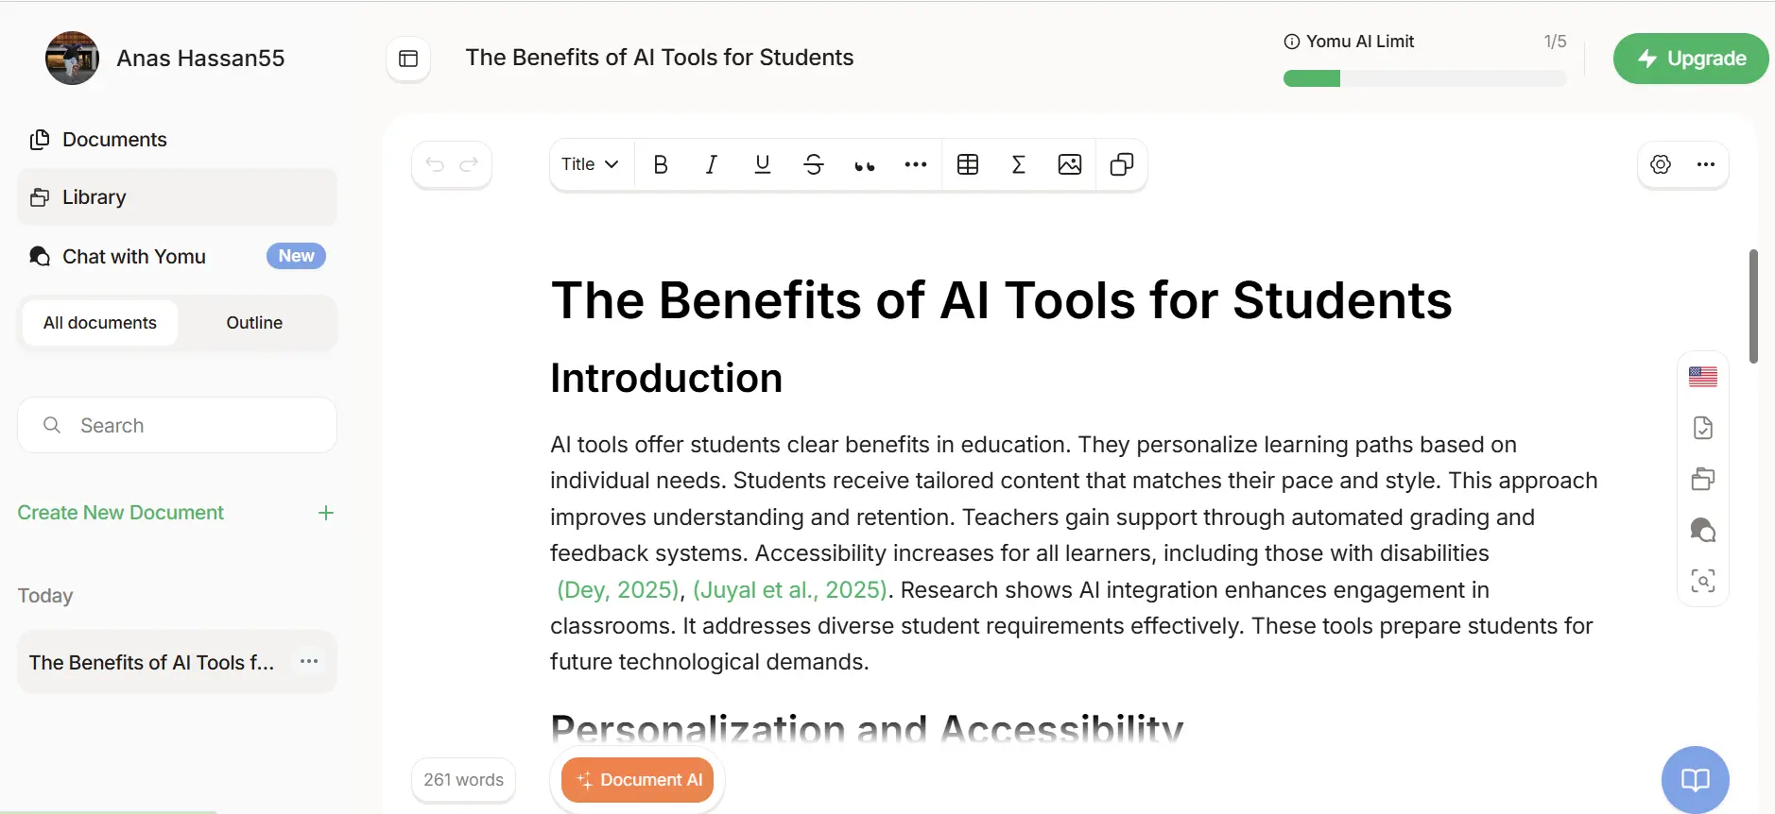This screenshot has width=1775, height=814.
Task: Click the Yomu AI Limit progress bar
Action: (x=1424, y=78)
